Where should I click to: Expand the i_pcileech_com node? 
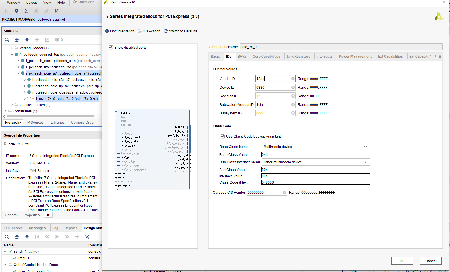[x=18, y=61]
